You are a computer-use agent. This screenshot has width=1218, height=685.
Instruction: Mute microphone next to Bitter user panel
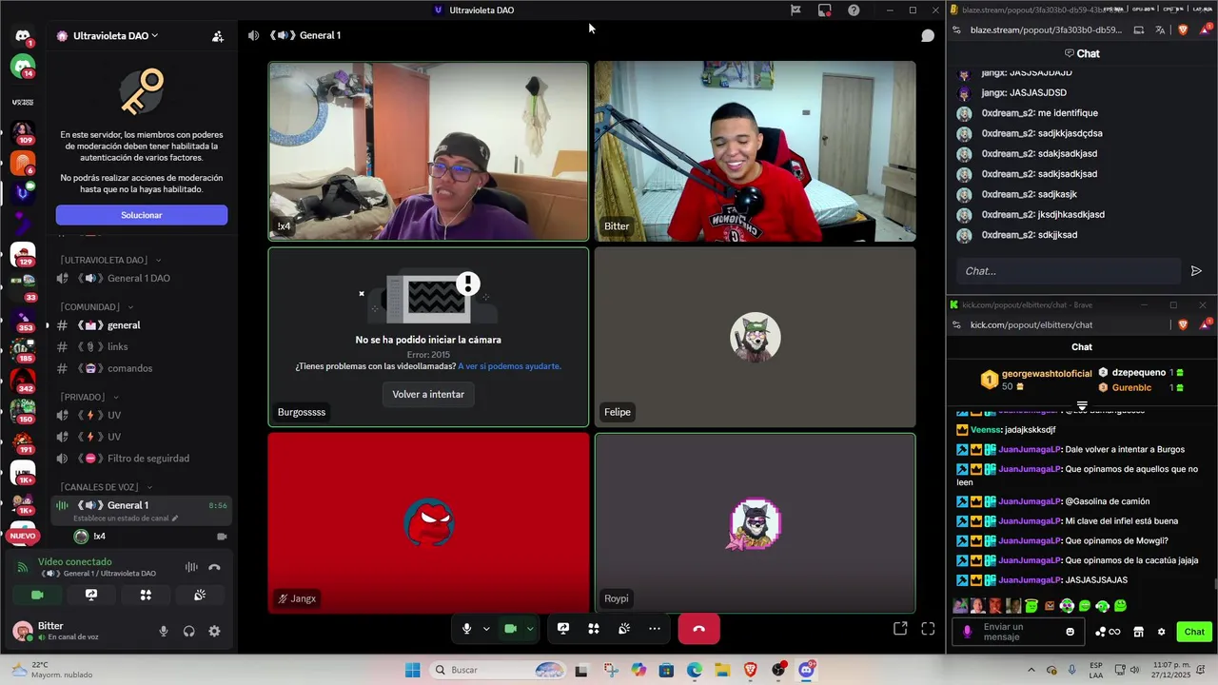pos(164,631)
